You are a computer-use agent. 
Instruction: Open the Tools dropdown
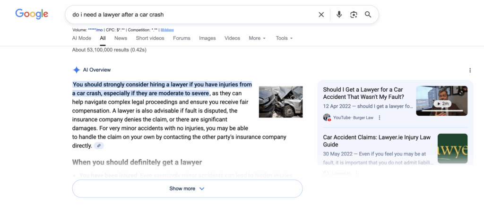[x=284, y=38]
